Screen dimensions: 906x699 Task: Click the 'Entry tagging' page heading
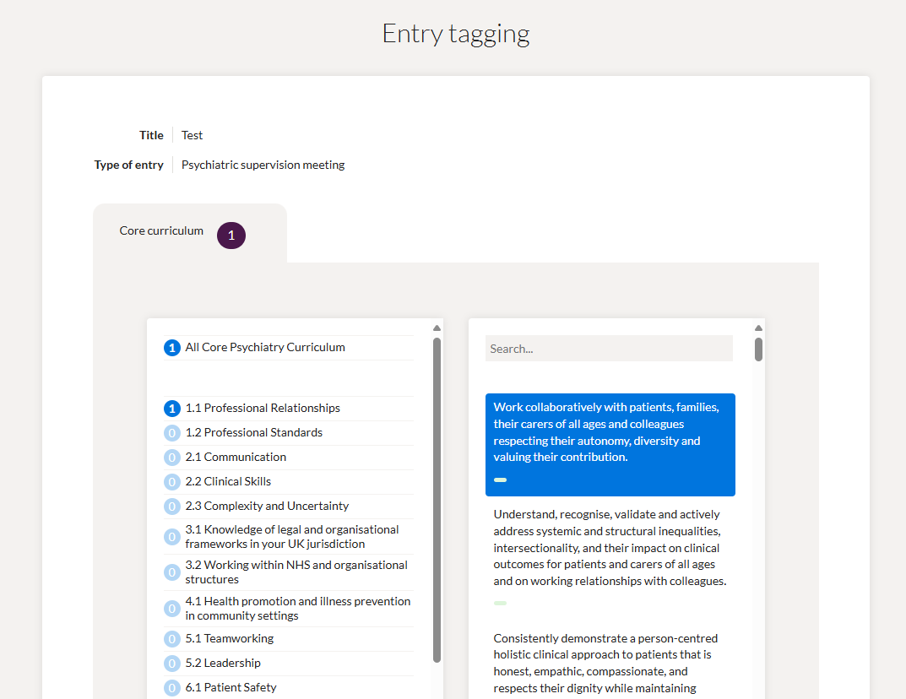coord(456,34)
